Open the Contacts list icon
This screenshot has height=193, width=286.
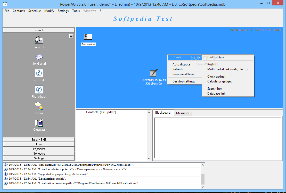point(39,40)
